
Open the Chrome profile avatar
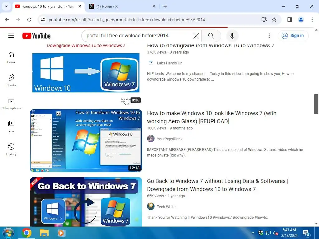click(x=301, y=20)
